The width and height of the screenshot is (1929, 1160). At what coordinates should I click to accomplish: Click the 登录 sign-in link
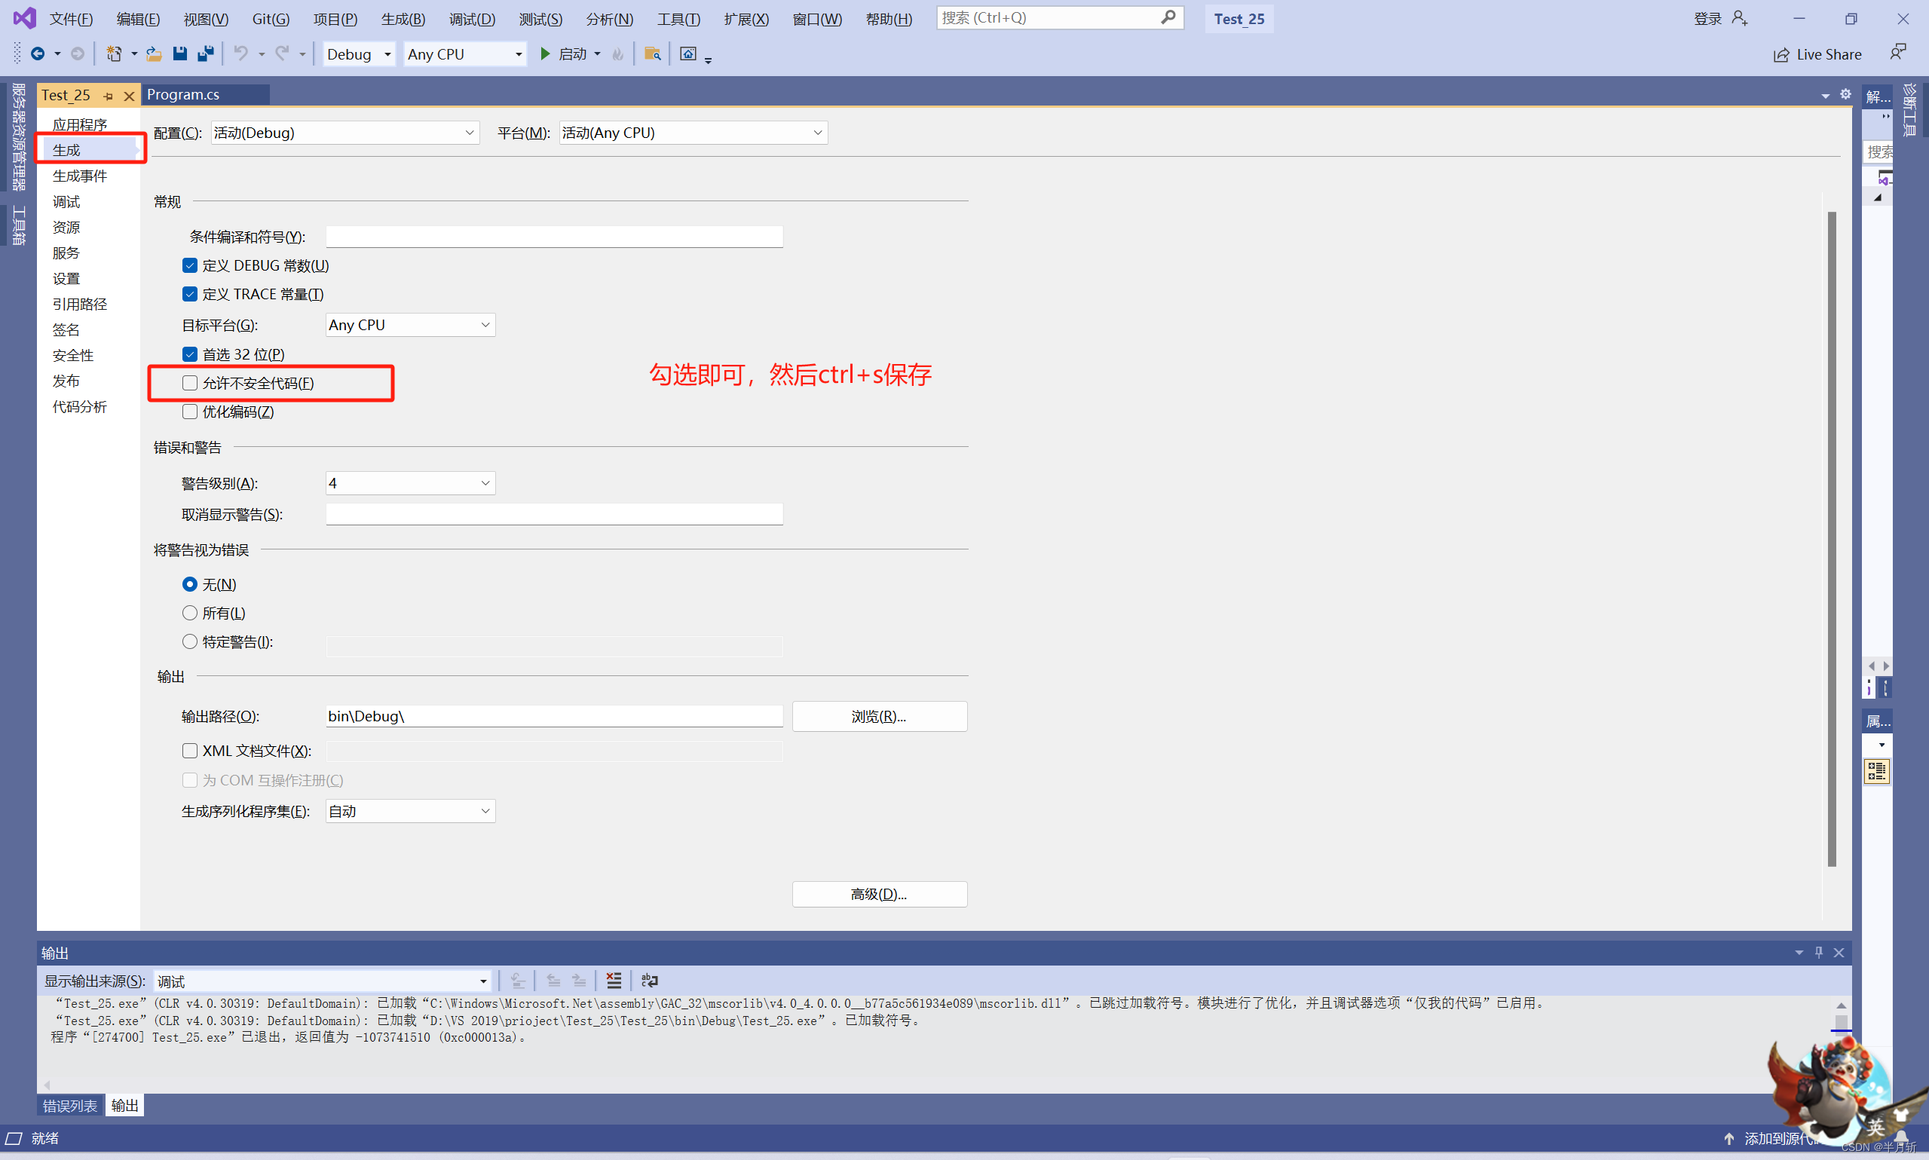(x=1707, y=19)
